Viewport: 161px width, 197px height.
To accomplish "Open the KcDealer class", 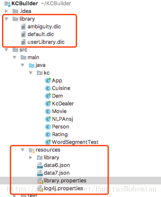I will [x=63, y=104].
